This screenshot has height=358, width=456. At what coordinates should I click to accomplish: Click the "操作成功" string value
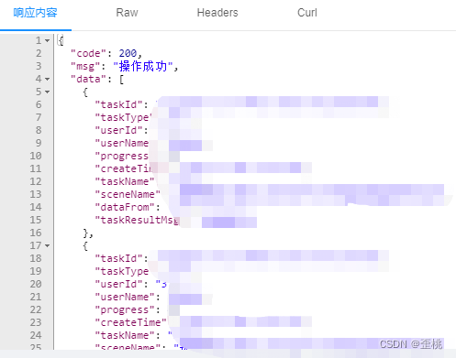143,66
